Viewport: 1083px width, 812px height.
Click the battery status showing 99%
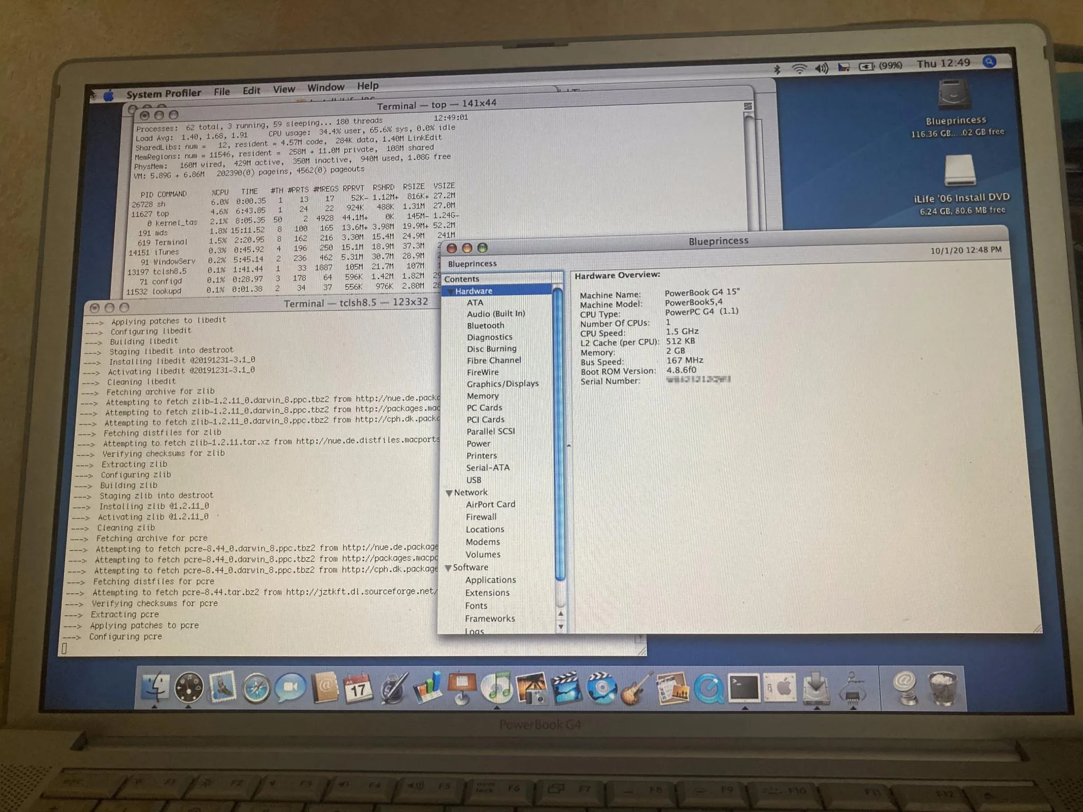880,66
